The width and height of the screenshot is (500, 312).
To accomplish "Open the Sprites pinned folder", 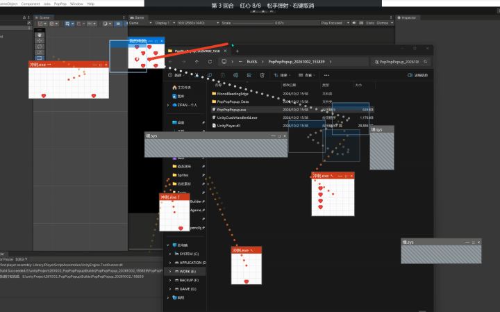I will pos(183,175).
